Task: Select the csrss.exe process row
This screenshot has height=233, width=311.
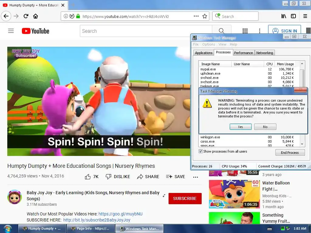Action: point(247,141)
